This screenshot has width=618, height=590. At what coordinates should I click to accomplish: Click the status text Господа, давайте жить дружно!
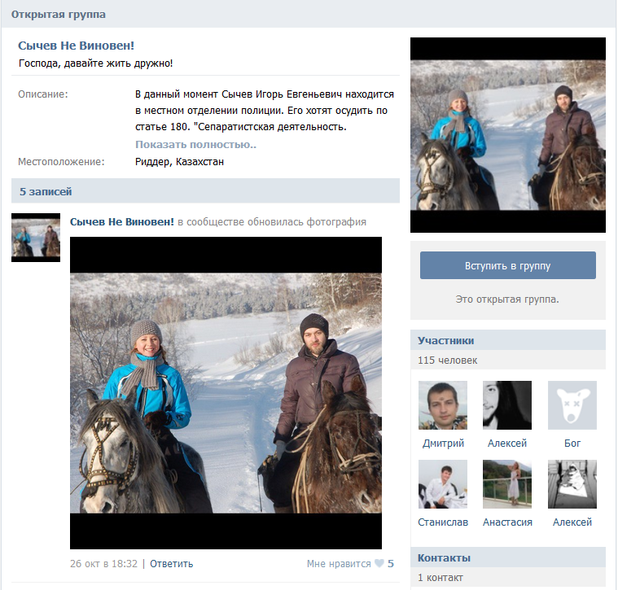(96, 63)
